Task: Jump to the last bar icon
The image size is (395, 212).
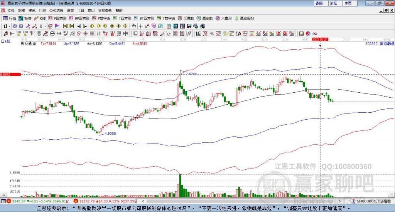Action: 72,26
